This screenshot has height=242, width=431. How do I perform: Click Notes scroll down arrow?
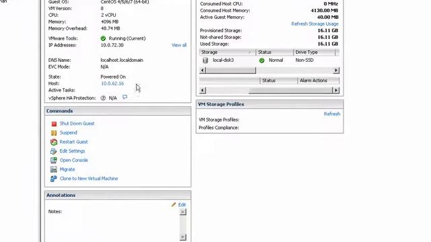pos(183,237)
